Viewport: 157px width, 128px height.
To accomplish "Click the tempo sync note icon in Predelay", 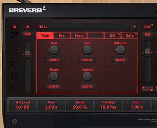I will (x=119, y=103).
